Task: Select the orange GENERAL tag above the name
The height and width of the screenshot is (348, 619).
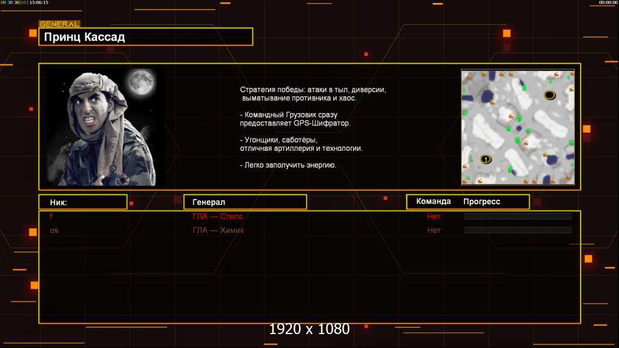Action: tap(59, 24)
